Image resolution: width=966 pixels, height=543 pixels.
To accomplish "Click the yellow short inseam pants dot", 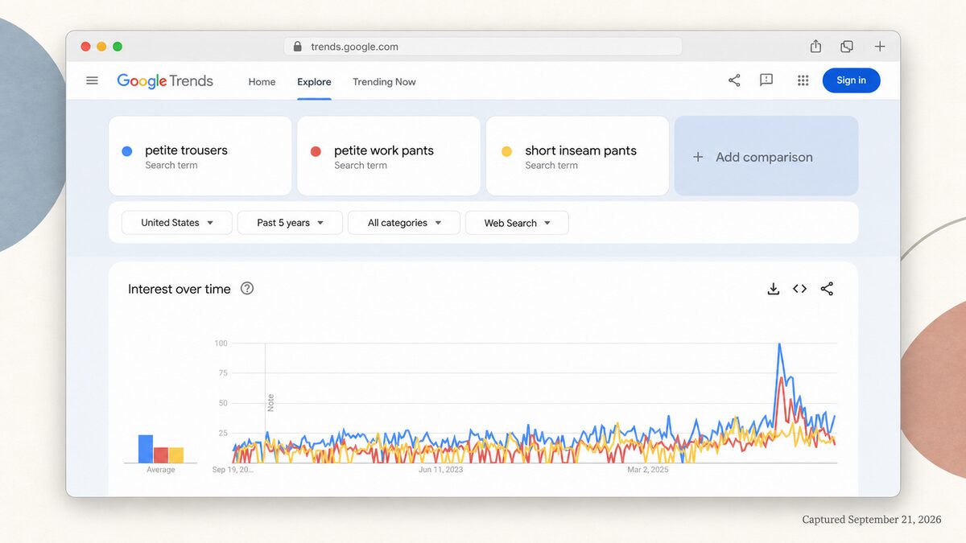I will (506, 151).
